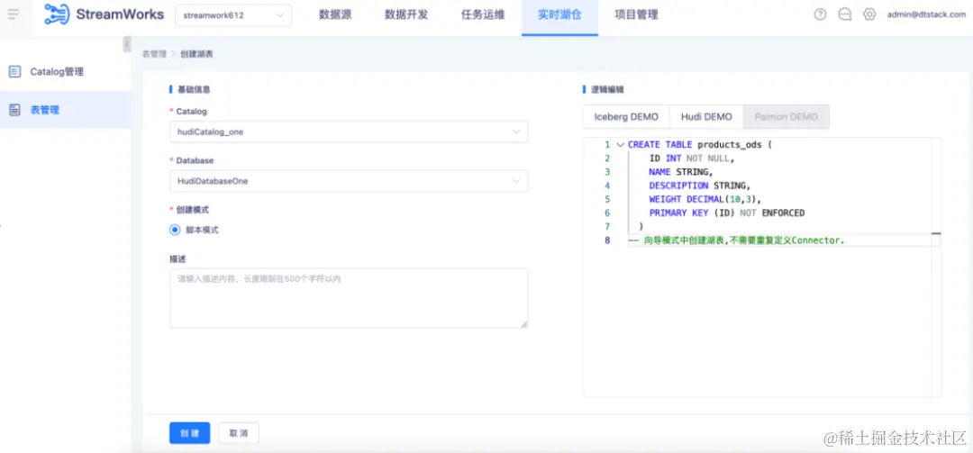Switch to Hudi DEMO tab
This screenshot has height=453, width=973.
706,117
